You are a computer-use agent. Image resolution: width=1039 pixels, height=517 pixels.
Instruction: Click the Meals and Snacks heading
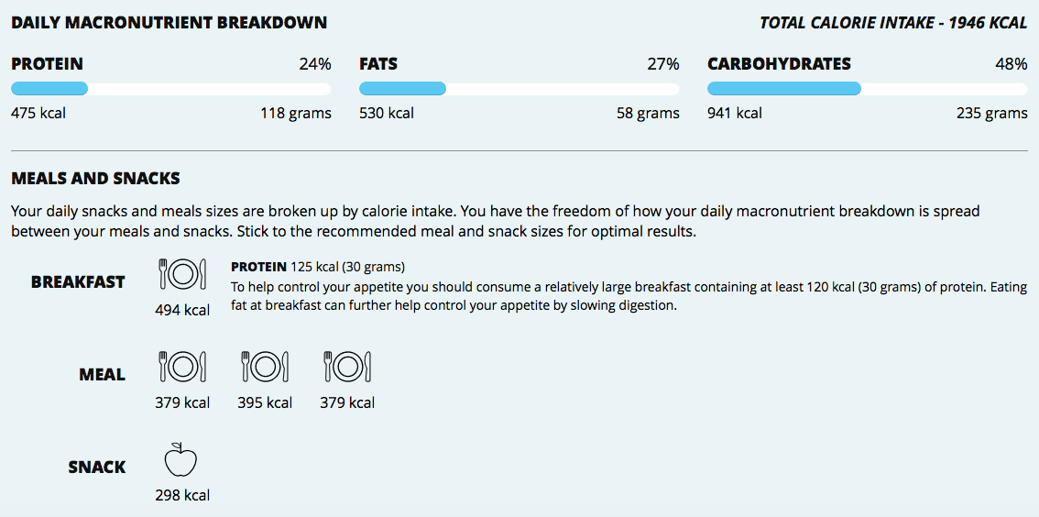coord(95,179)
